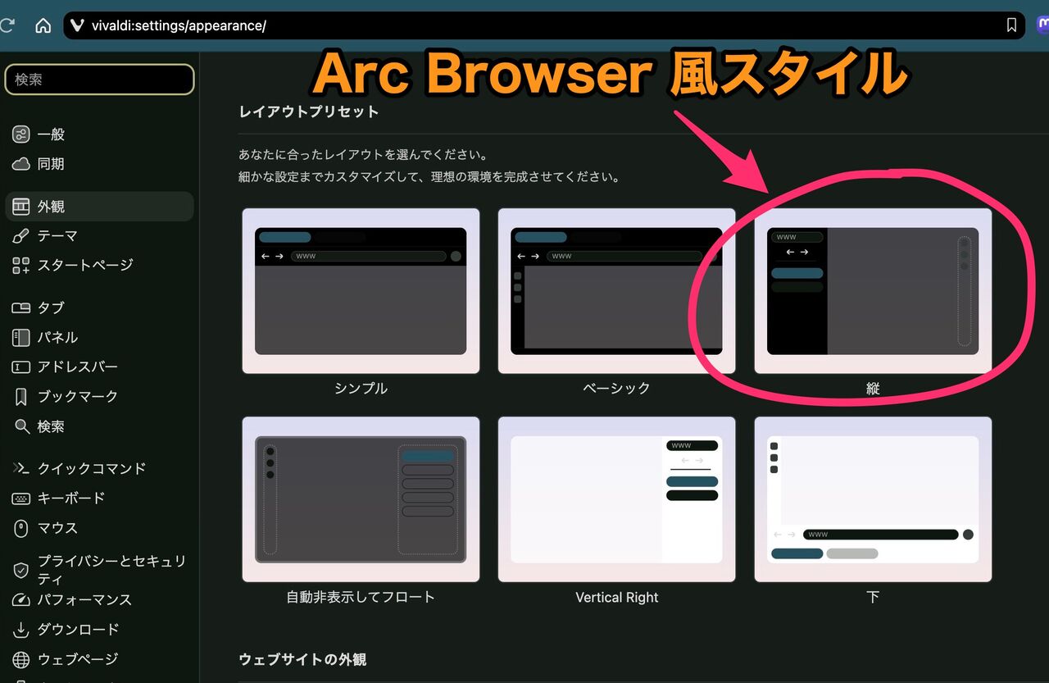Click the ベーシック preset label

tap(616, 389)
